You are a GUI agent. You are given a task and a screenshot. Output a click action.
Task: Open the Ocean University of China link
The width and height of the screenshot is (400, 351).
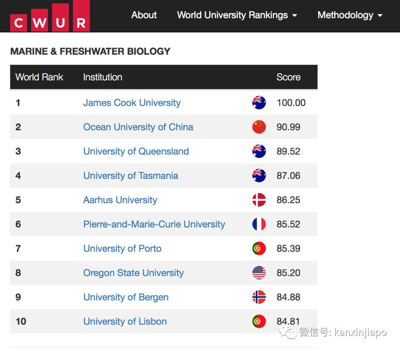138,127
